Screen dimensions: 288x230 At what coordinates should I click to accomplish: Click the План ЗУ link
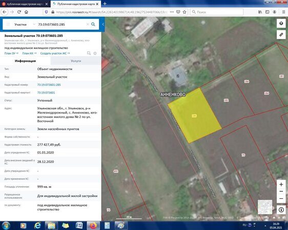tap(11, 53)
